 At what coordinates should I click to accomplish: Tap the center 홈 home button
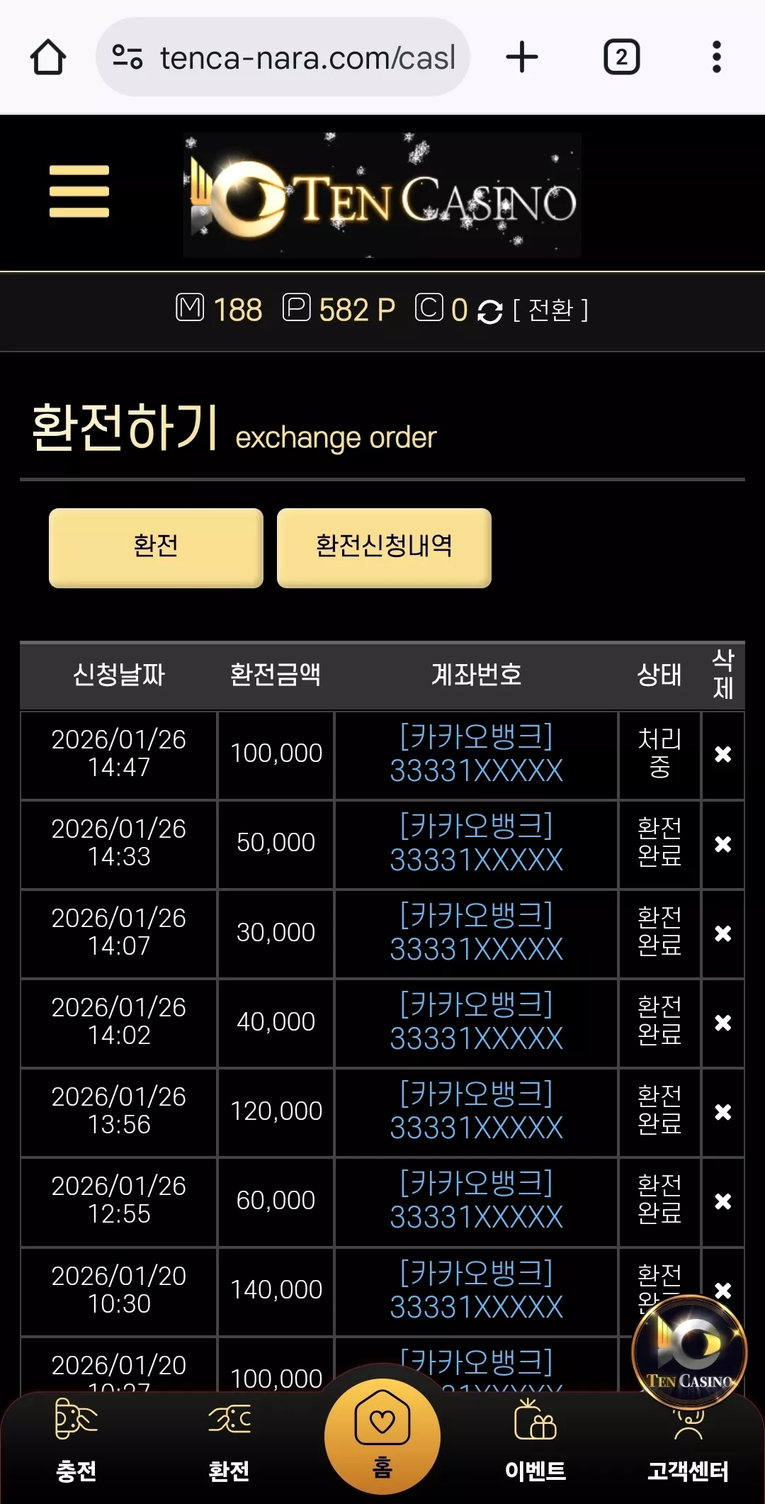pos(382,1436)
